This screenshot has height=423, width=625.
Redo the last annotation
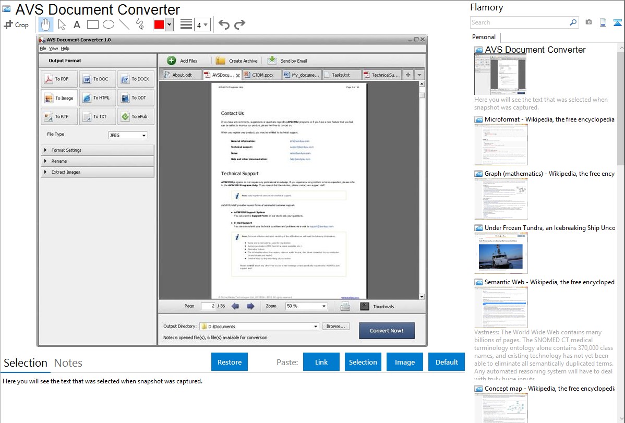click(239, 25)
